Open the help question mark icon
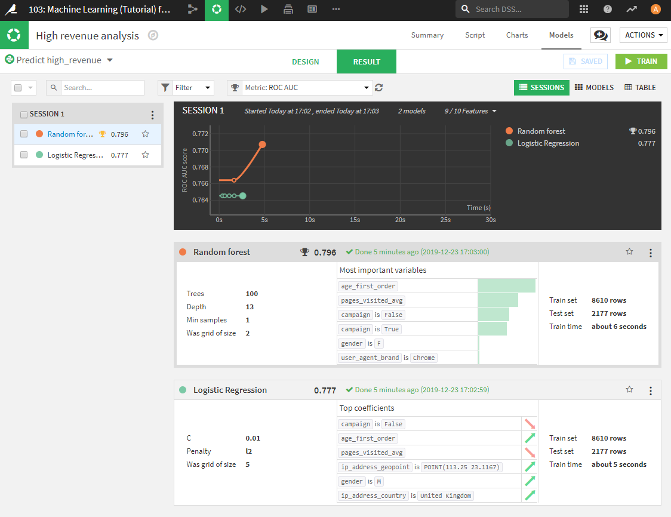This screenshot has width=671, height=517. (608, 9)
